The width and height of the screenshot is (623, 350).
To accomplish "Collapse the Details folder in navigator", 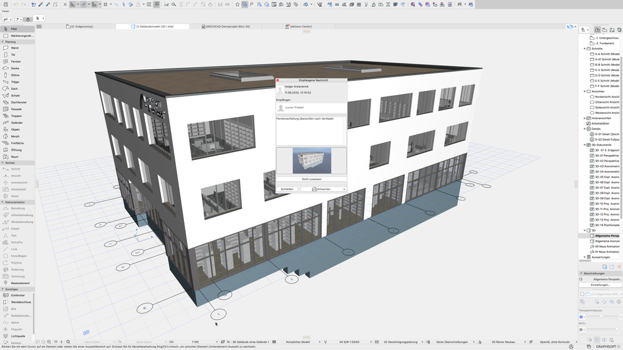I will 584,129.
